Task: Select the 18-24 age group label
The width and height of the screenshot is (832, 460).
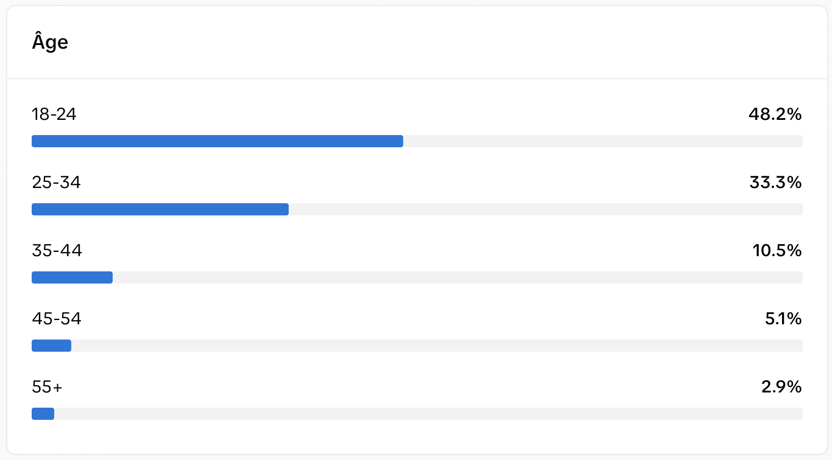Action: pos(54,114)
